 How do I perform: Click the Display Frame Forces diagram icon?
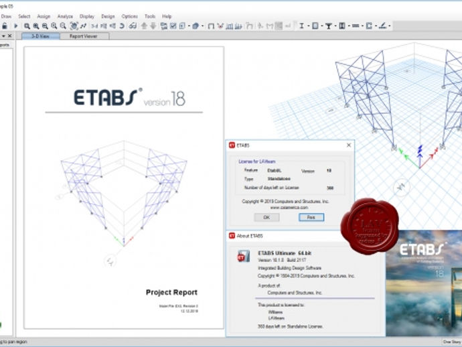click(x=229, y=26)
